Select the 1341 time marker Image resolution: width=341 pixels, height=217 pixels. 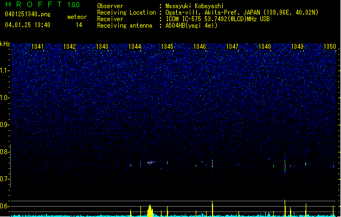point(37,47)
